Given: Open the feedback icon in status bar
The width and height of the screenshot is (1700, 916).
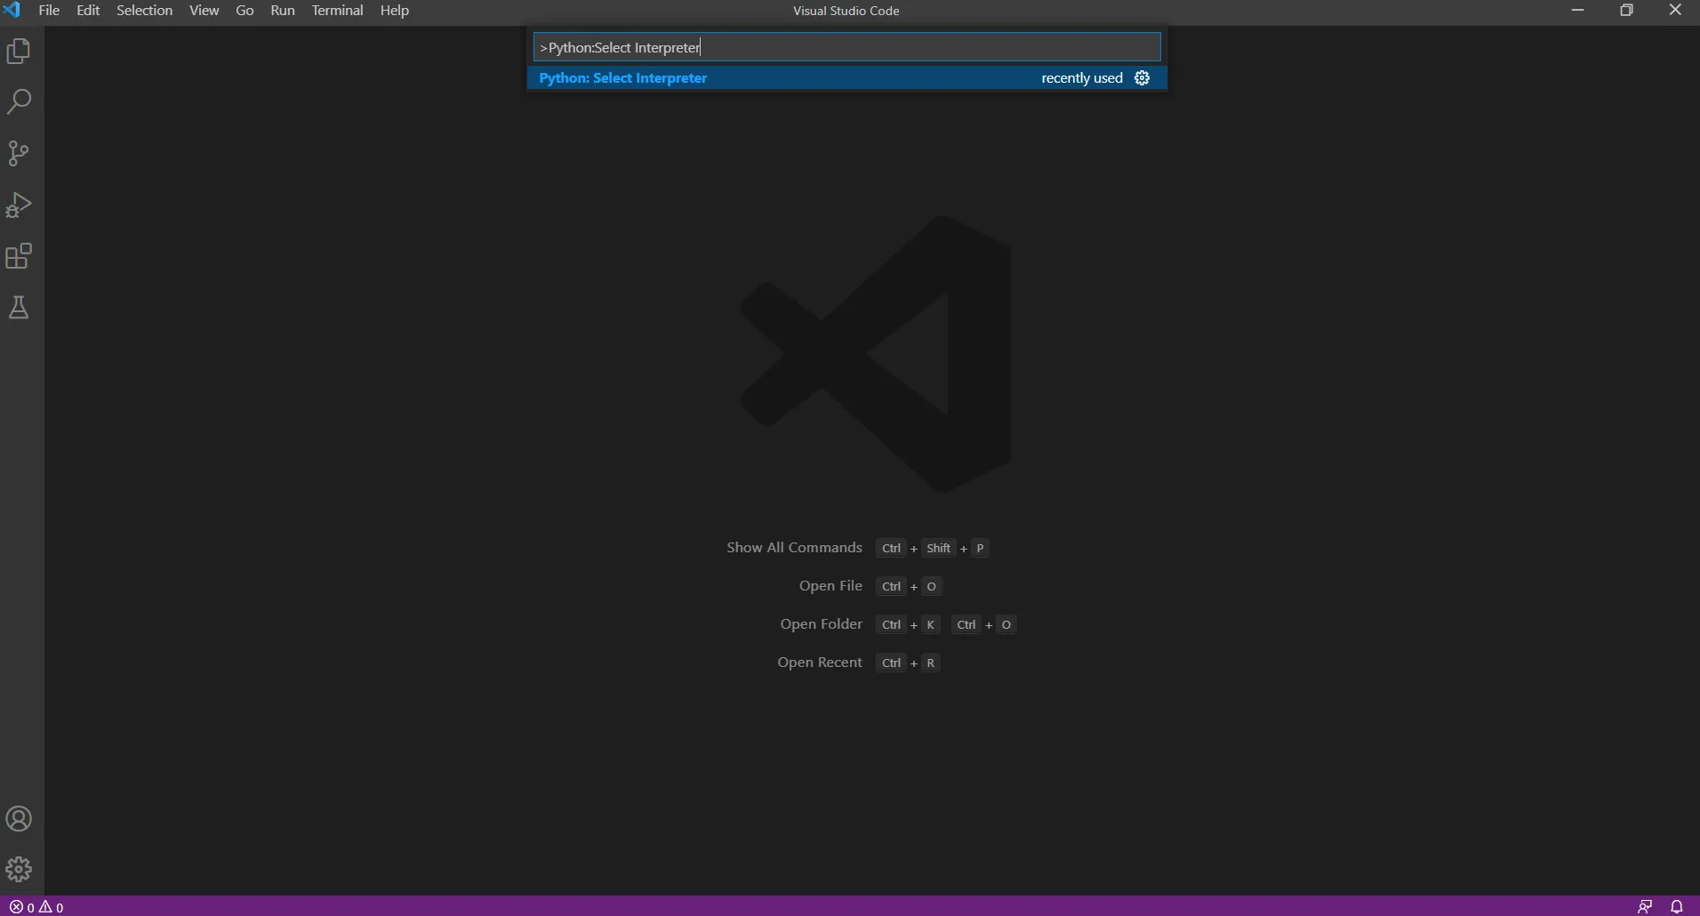Looking at the screenshot, I should coord(1645,907).
